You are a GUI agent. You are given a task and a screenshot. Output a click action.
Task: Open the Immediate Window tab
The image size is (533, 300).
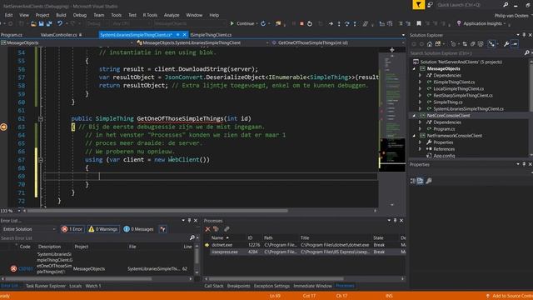click(x=312, y=286)
